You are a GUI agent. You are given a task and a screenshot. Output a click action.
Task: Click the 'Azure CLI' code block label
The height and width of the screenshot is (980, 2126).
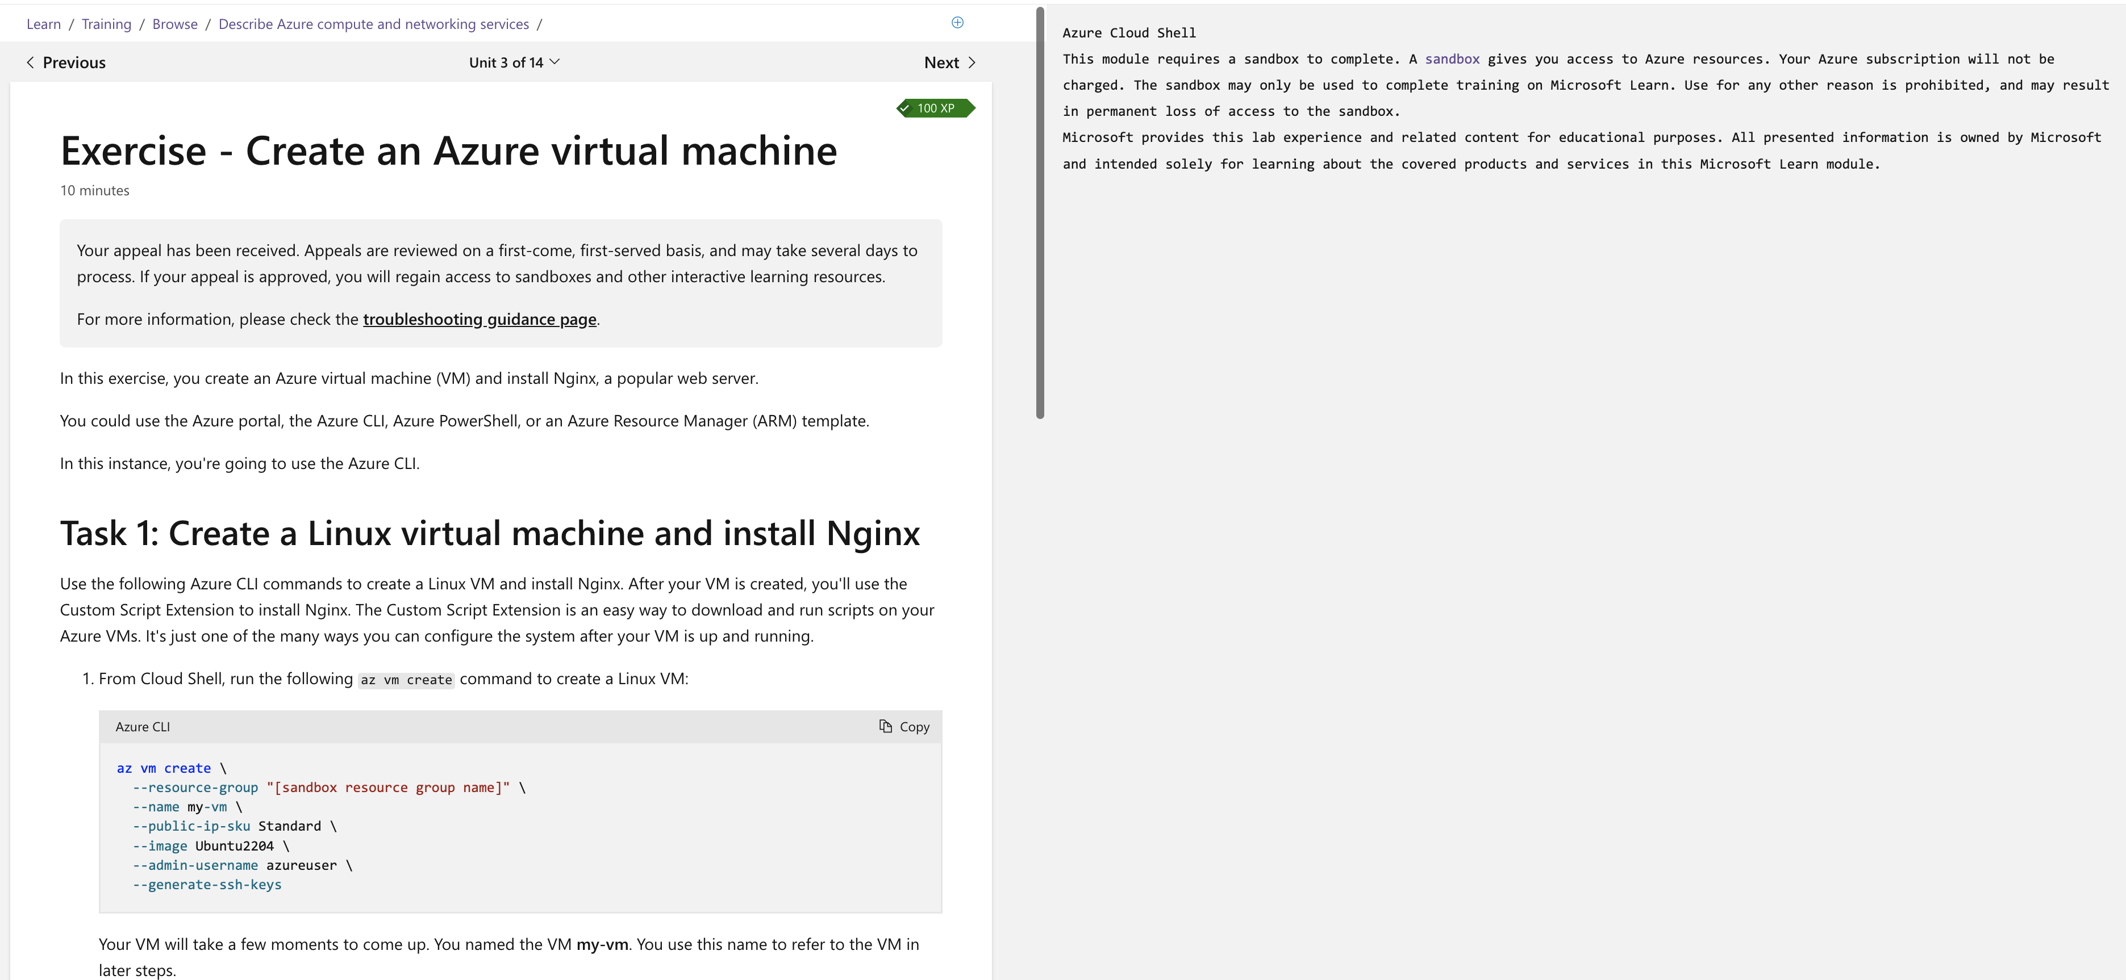pos(143,726)
